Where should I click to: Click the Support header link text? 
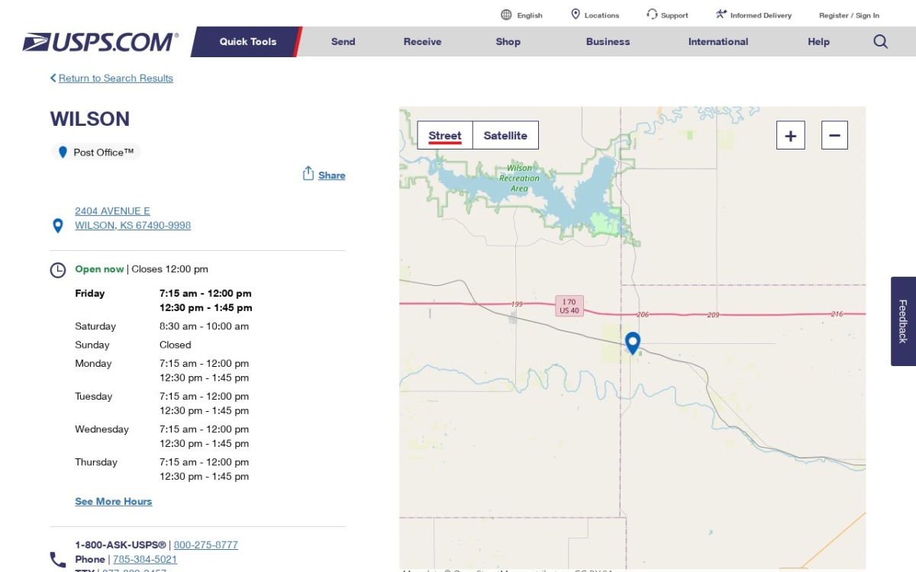[x=675, y=15]
